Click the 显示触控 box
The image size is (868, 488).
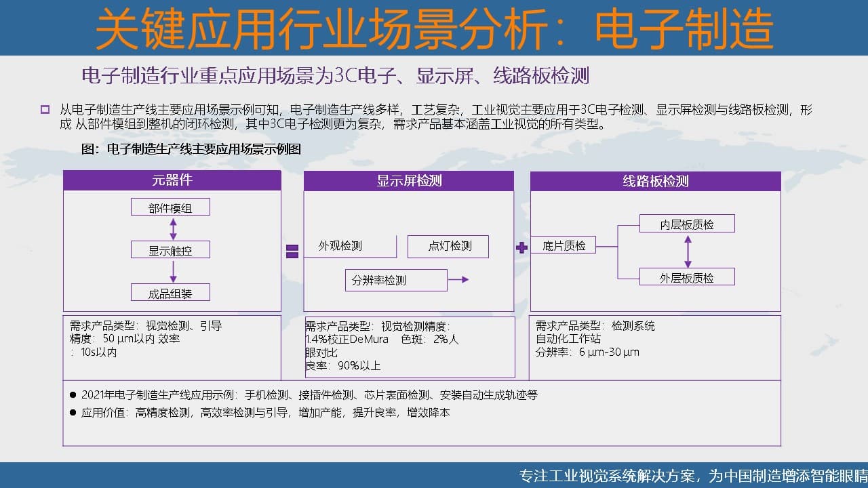click(x=170, y=250)
